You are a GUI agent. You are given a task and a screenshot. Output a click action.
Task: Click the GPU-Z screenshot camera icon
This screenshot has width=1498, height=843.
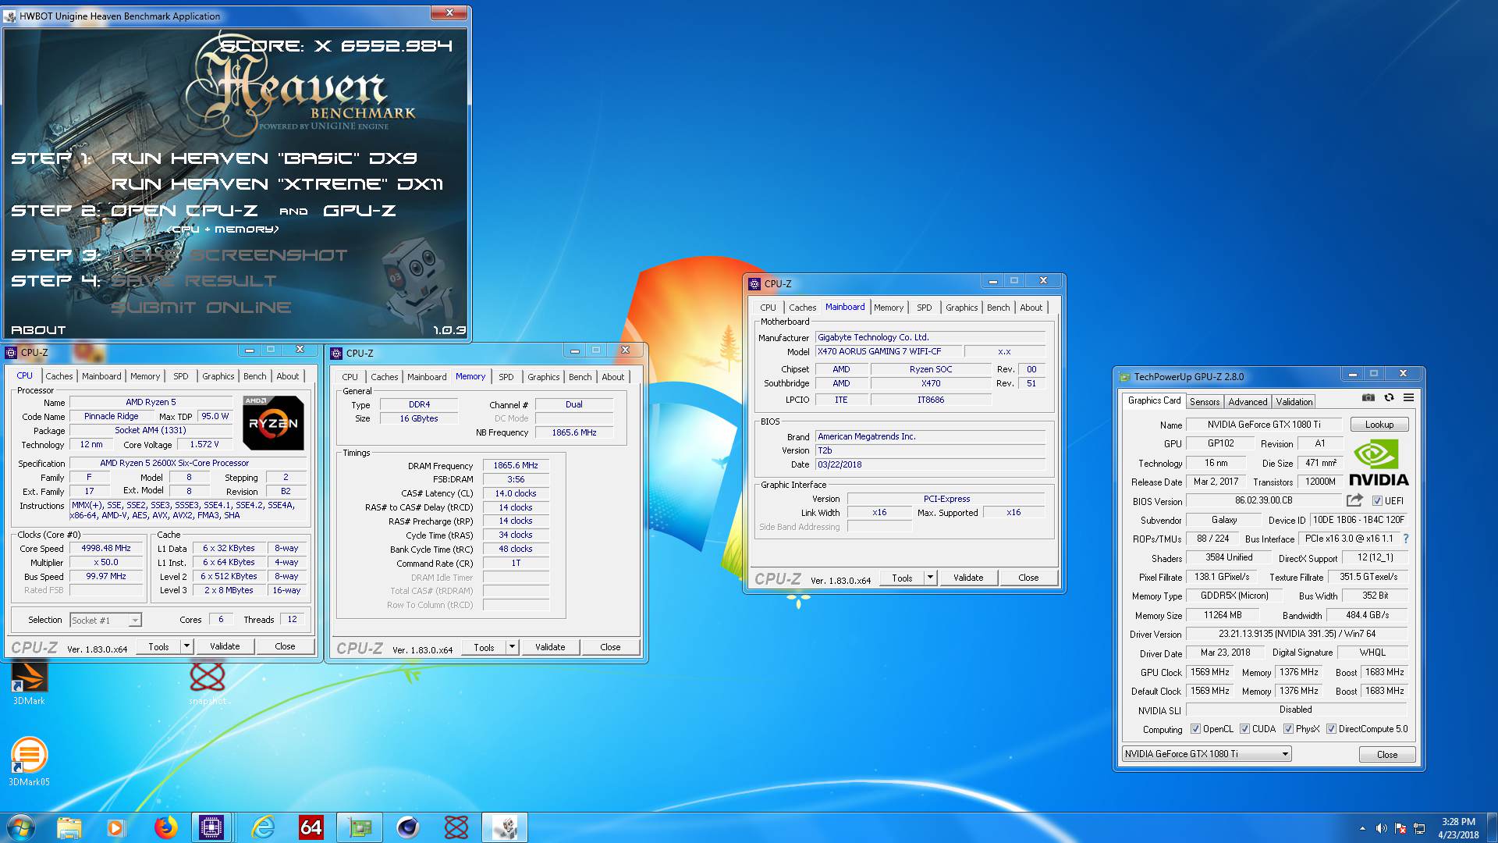tap(1368, 397)
